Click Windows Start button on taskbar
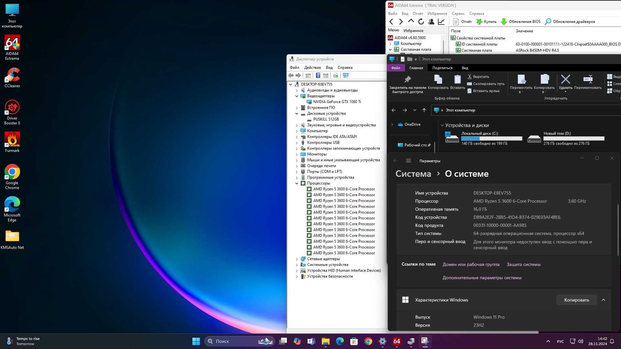The image size is (621, 349). pos(196,341)
